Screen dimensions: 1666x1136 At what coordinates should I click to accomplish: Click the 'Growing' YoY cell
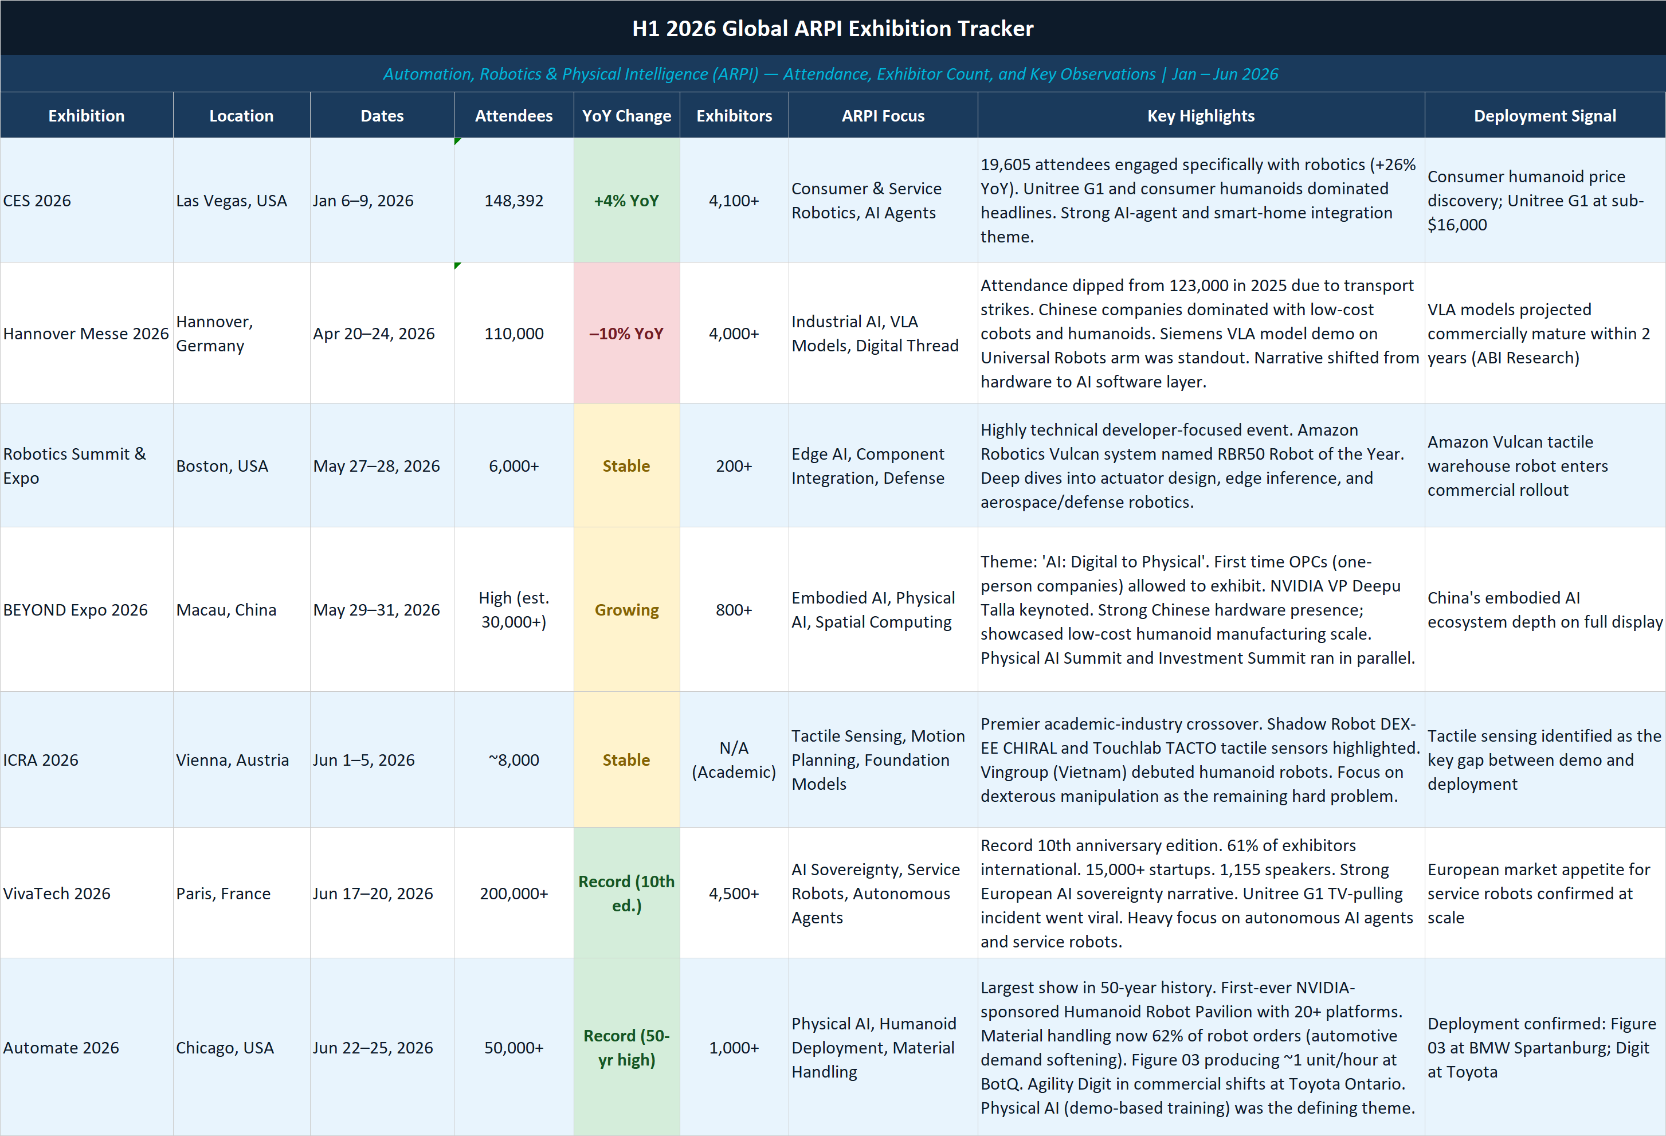click(x=626, y=609)
